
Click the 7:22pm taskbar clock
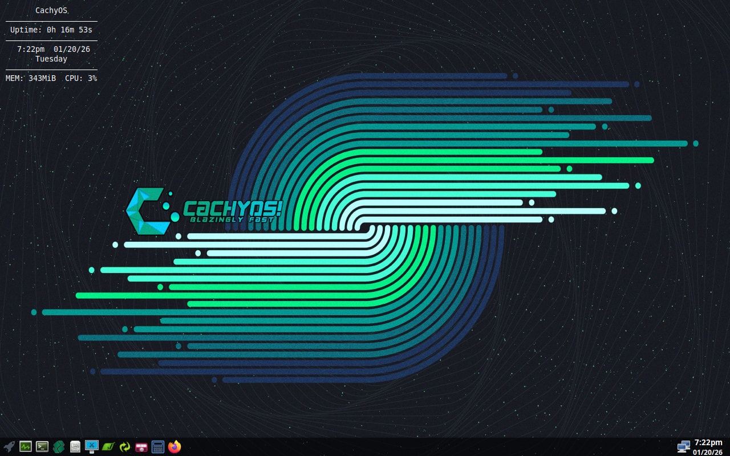click(708, 442)
